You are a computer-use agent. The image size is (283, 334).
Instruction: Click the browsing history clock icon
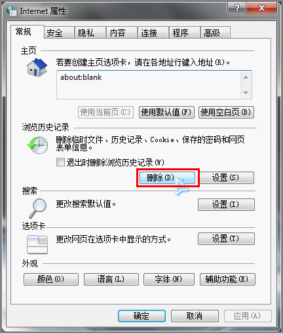(x=37, y=145)
